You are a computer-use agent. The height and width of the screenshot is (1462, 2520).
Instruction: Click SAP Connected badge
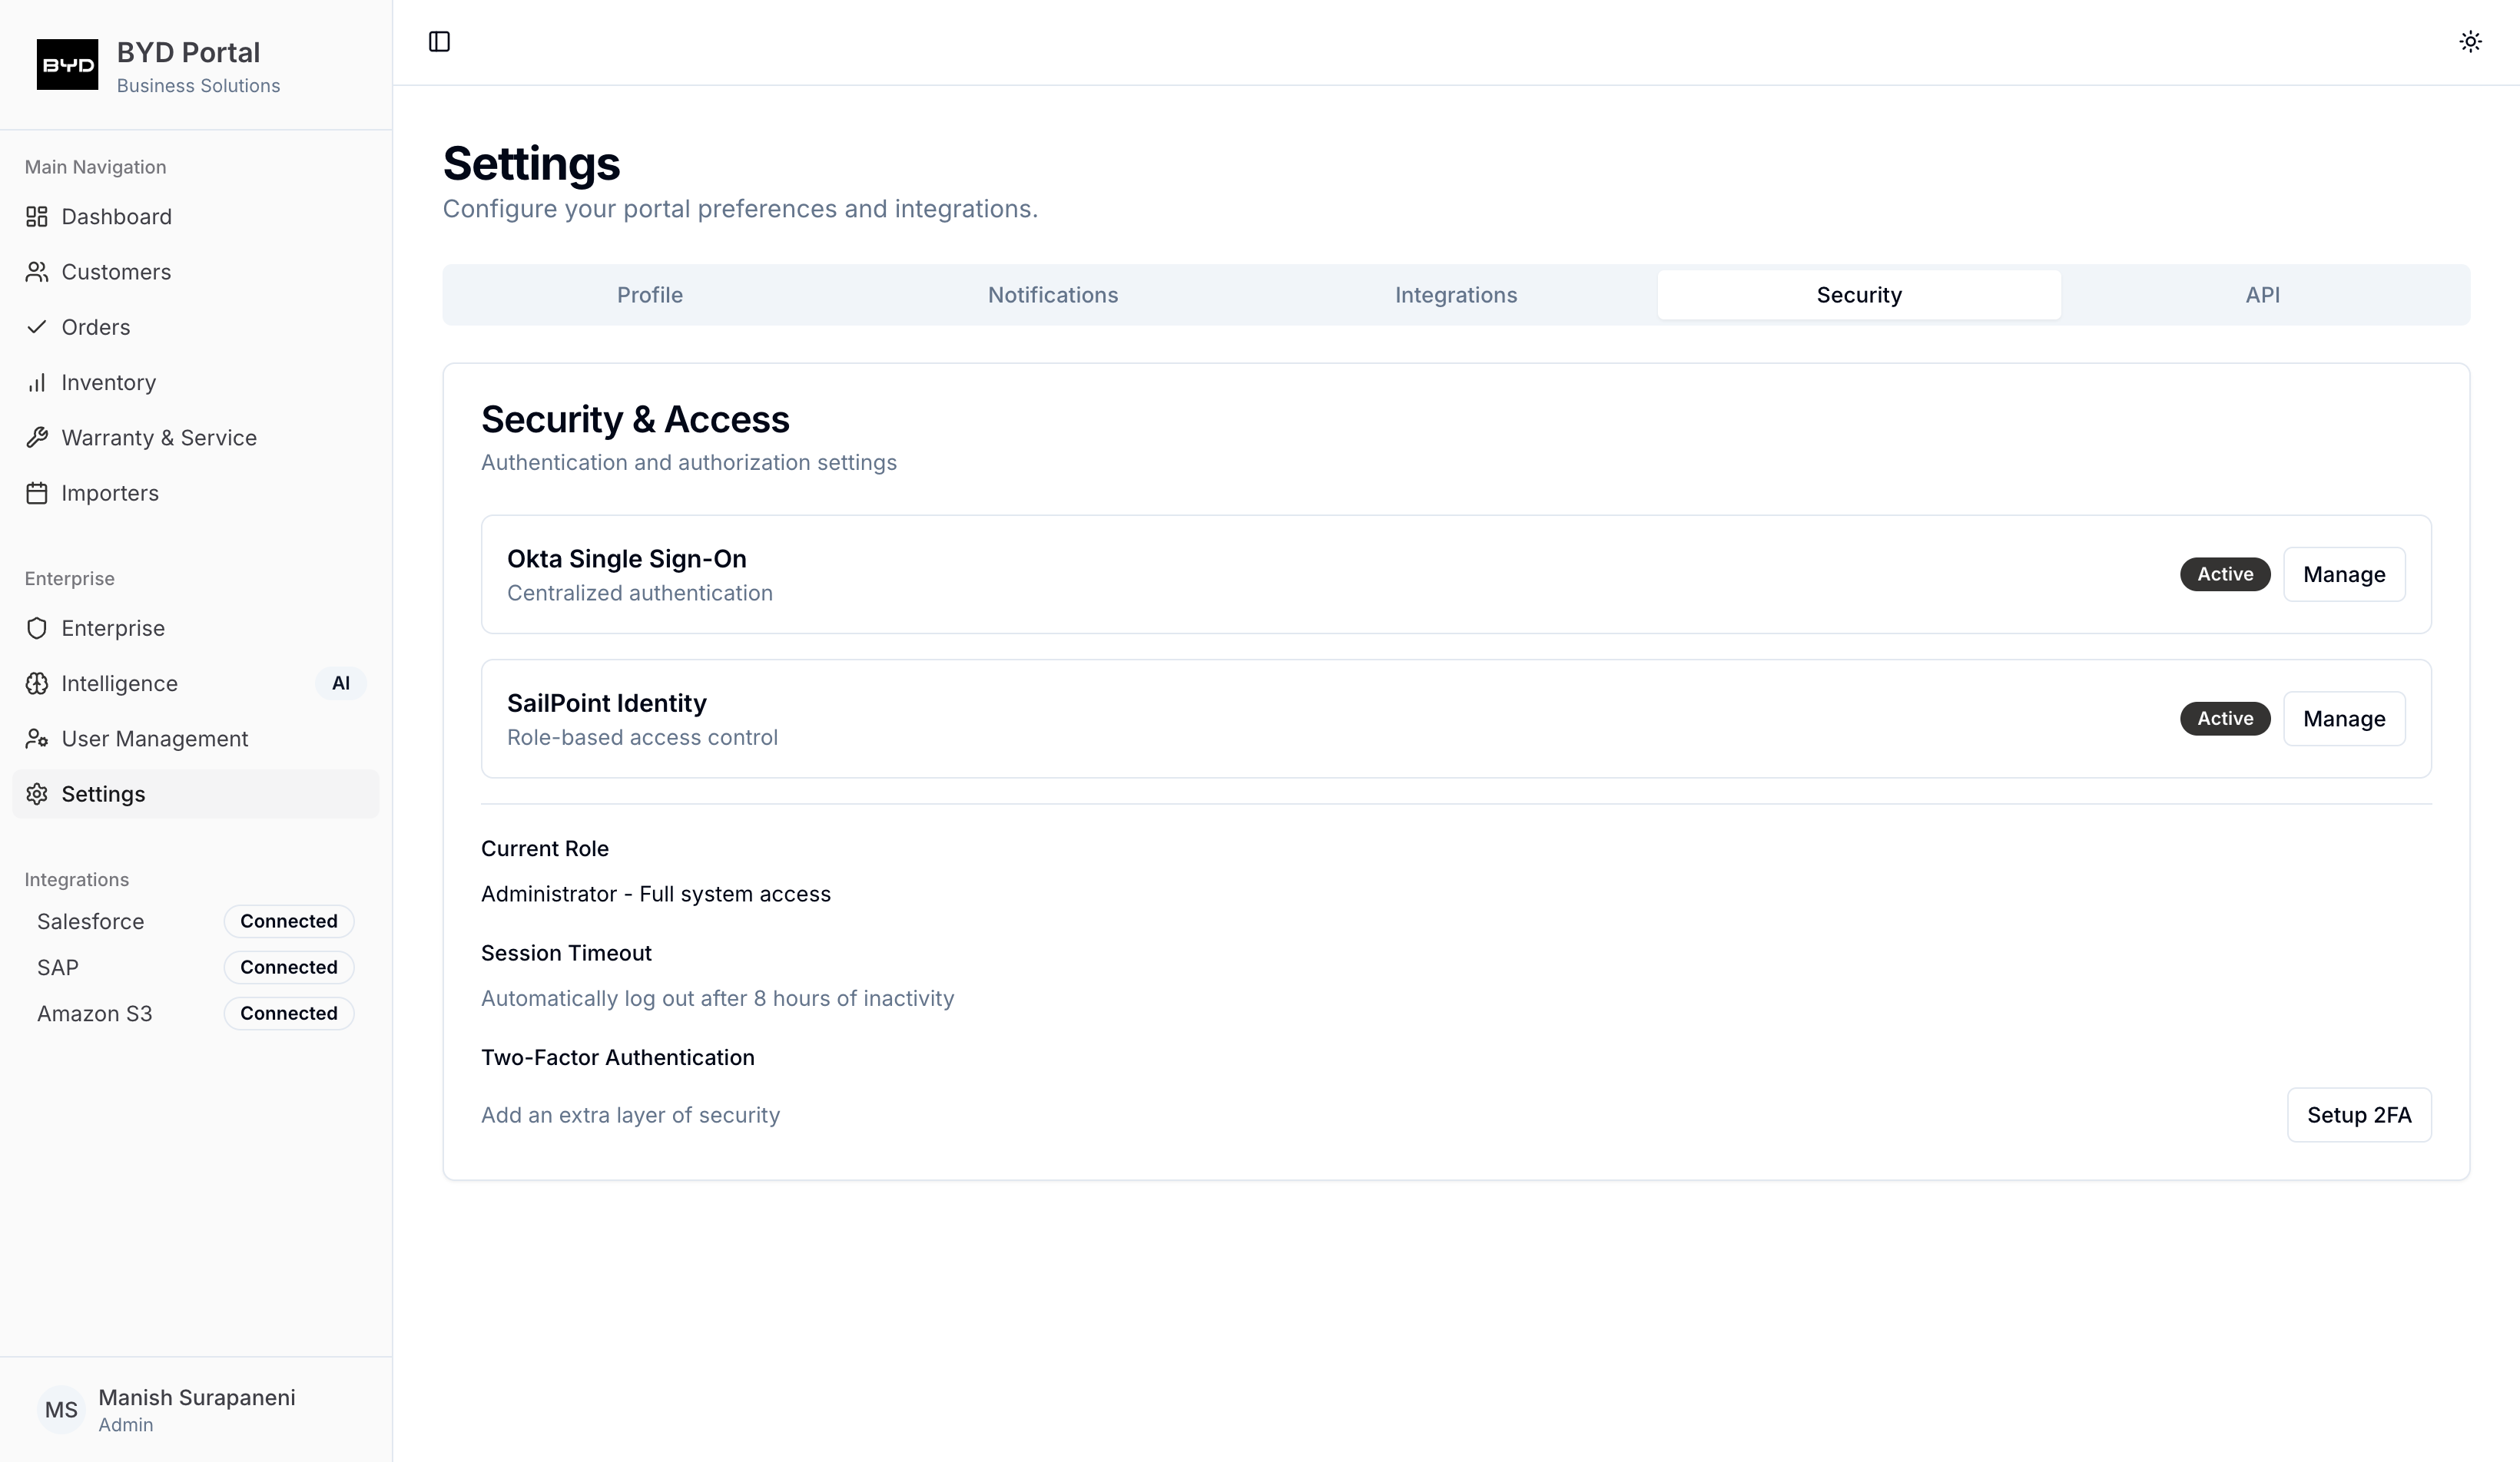(x=289, y=968)
